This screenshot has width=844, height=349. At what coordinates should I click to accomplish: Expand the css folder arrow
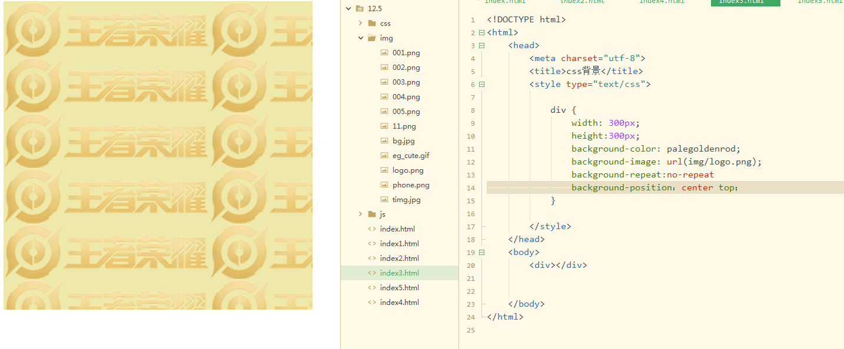coord(360,24)
